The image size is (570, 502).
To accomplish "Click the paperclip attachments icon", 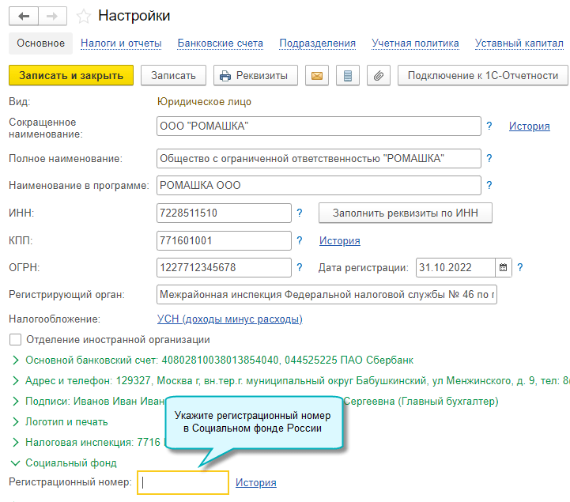I will (379, 76).
